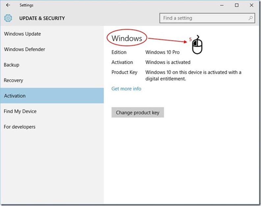Image resolution: width=261 pixels, height=206 pixels.
Task: Click the Product Key label
Action: point(124,72)
